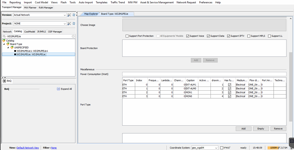Viewport: 294px width, 150px height.
Task: Tick the Support MPLS checkbox
Action: tap(249, 36)
